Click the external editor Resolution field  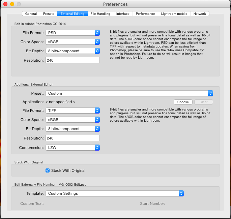click(73, 138)
